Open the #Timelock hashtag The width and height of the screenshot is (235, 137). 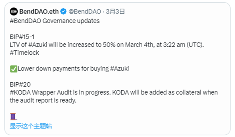24,53
